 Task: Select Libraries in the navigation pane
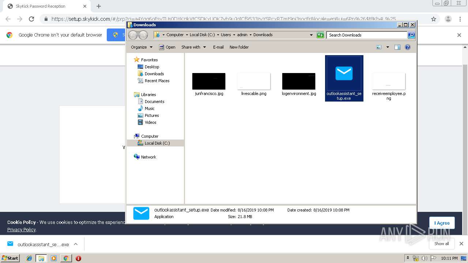pyautogui.click(x=145, y=95)
